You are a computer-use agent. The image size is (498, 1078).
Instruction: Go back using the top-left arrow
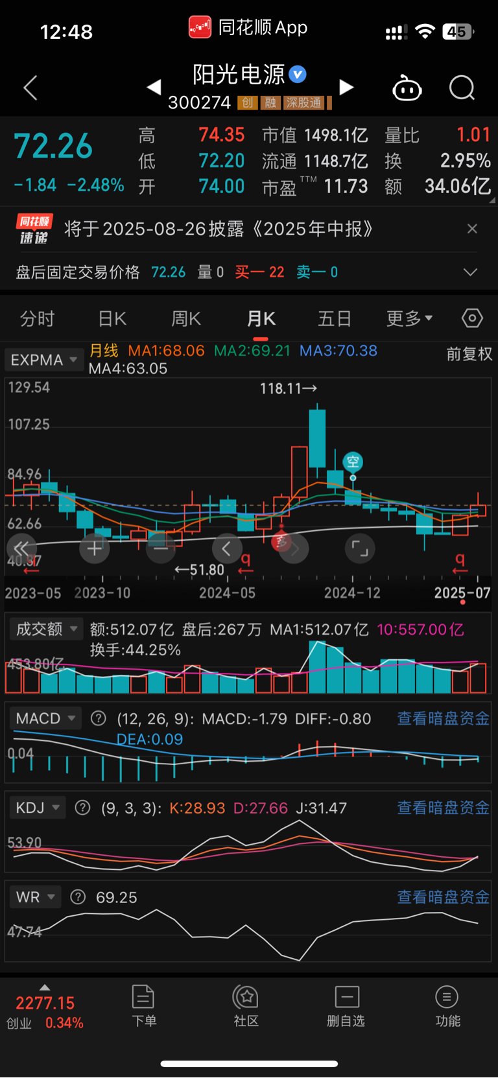tap(30, 88)
